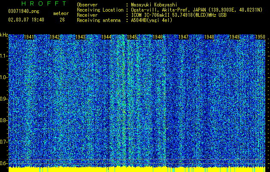
Task: Click the 1944 time marker
Action: coord(106,37)
